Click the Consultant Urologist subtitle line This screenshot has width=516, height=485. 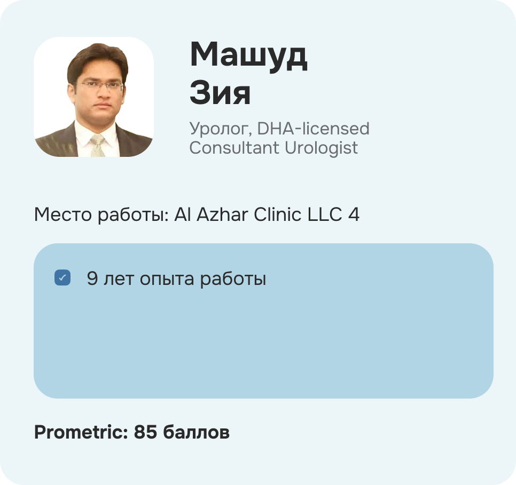[x=273, y=148]
